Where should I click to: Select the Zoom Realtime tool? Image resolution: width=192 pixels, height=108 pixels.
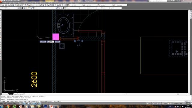43,5
